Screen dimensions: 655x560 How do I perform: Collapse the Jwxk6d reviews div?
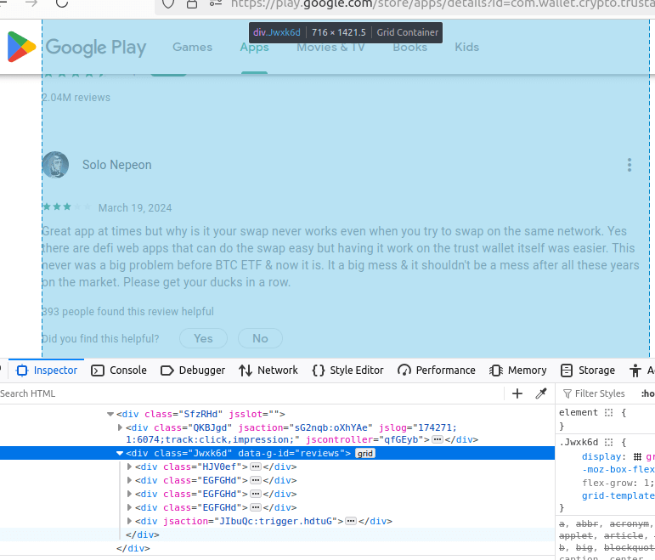pos(120,453)
